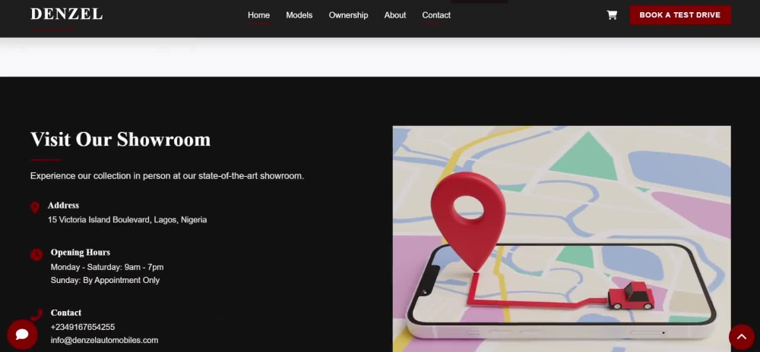Screen dimensions: 760x352
Task: Click Sunday: By Appointment Only text
Action: point(105,281)
